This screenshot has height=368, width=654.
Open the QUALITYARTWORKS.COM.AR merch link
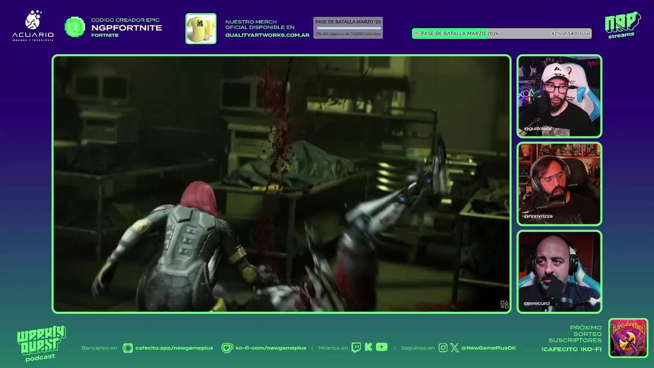(x=267, y=35)
